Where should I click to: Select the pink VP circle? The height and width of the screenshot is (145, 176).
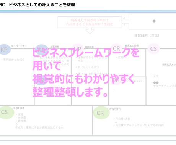coord(78,49)
